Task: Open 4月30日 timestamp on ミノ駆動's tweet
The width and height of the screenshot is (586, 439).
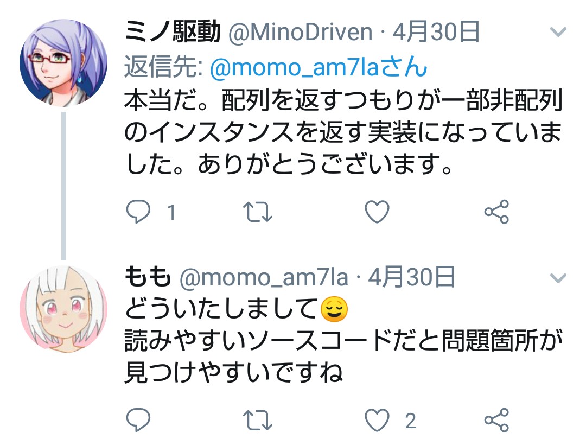Action: (436, 32)
